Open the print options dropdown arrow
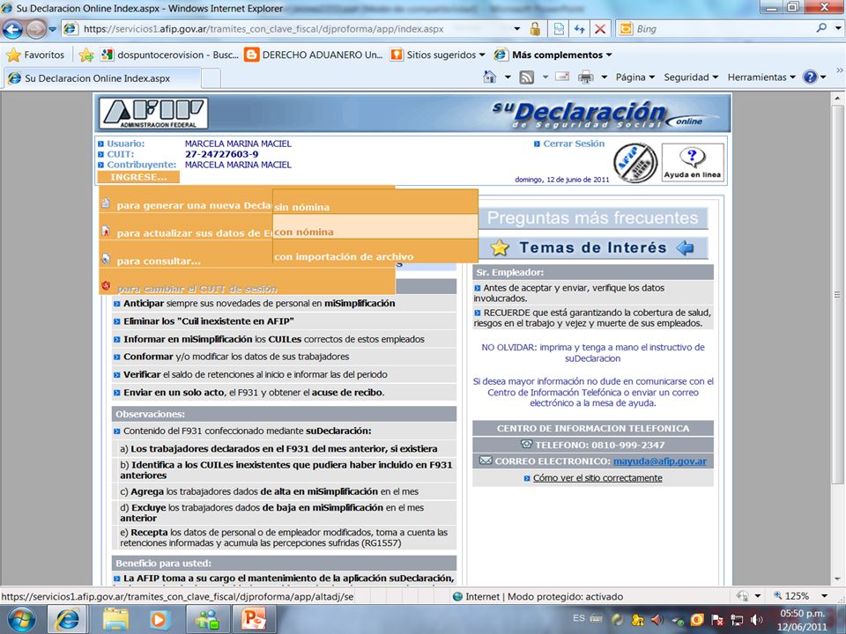 tap(605, 77)
